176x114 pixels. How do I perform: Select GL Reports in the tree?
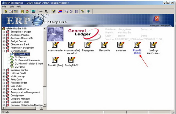(21, 57)
